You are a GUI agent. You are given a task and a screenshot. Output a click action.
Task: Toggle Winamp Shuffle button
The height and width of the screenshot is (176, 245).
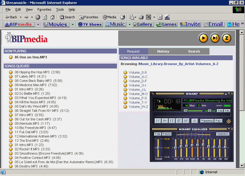point(207,121)
